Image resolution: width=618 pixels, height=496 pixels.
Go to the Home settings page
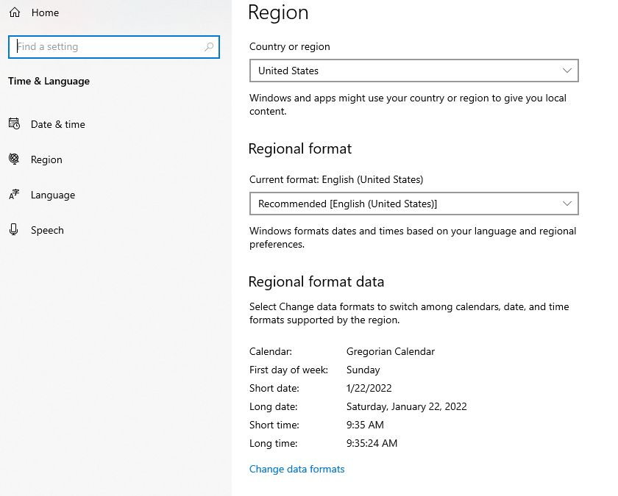pos(45,12)
